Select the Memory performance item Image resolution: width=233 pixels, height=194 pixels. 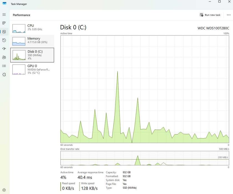[32, 41]
